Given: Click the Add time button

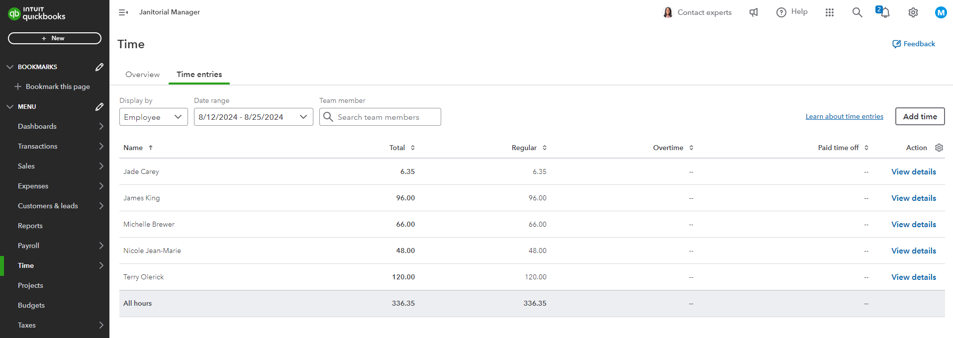Looking at the screenshot, I should 920,116.
